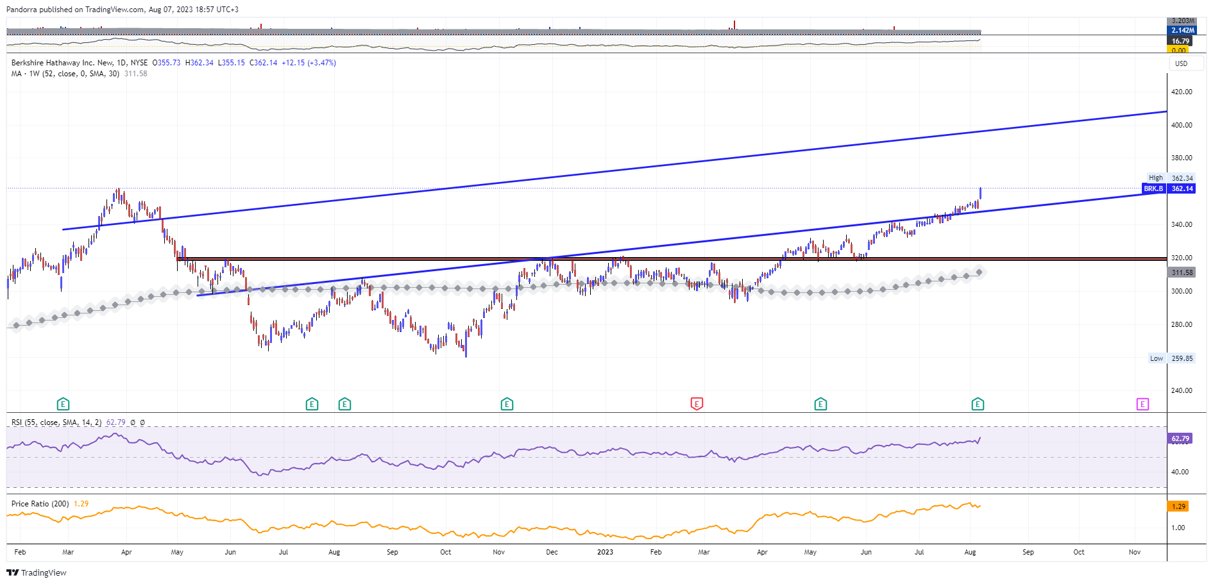Click the Low 259.85 label
The image size is (1213, 584).
[1172, 358]
